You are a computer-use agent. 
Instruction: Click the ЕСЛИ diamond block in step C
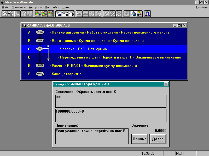(x=40, y=49)
